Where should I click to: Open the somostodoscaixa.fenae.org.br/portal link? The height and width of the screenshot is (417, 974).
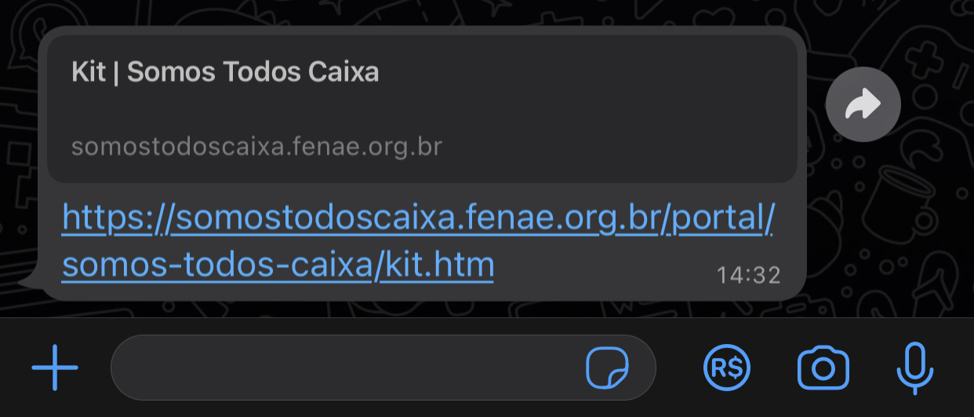419,219
